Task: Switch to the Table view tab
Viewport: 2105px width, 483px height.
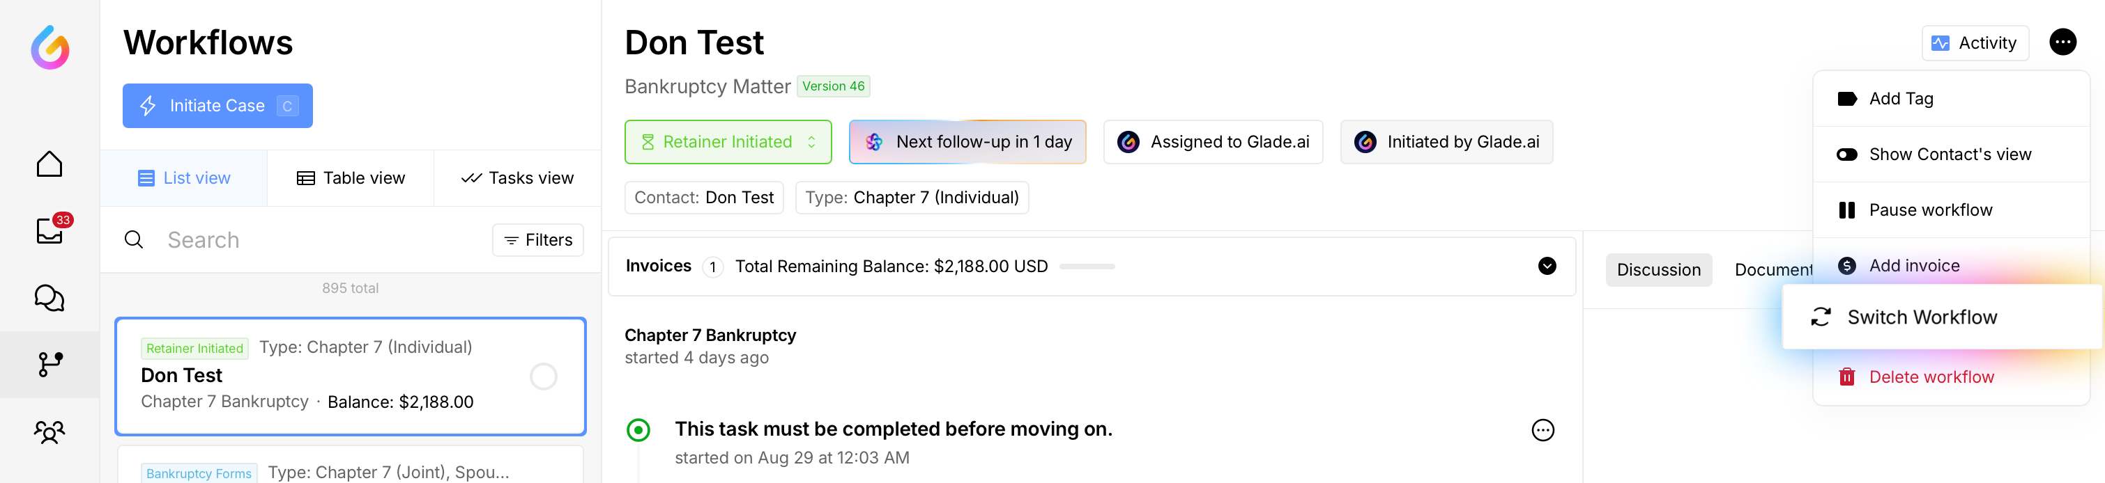Action: [351, 178]
